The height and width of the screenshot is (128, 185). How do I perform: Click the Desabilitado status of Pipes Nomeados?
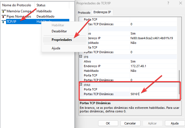tap(46, 16)
